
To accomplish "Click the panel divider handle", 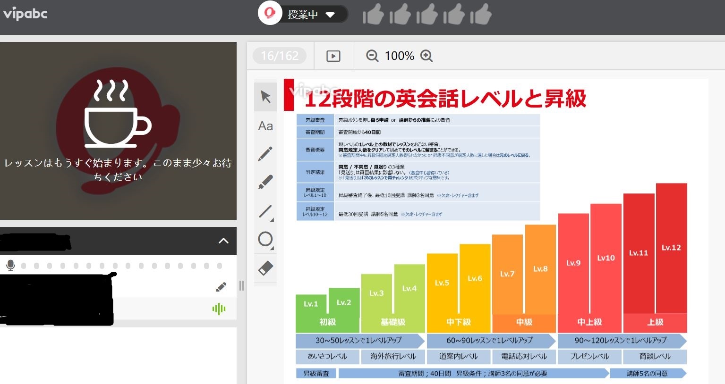I will 241,285.
